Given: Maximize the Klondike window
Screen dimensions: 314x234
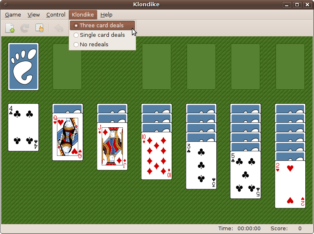Looking at the screenshot, I should pyautogui.click(x=297, y=5).
